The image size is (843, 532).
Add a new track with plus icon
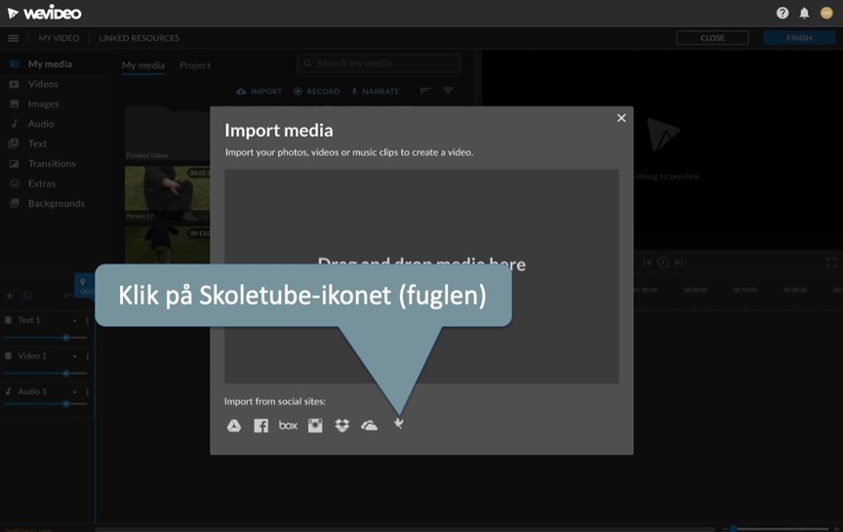tap(10, 296)
